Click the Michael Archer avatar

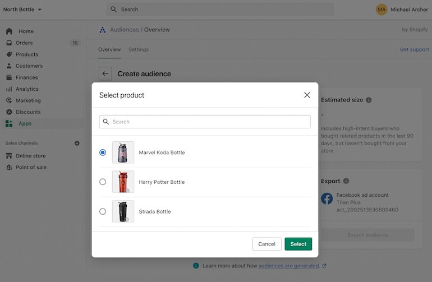tap(382, 10)
